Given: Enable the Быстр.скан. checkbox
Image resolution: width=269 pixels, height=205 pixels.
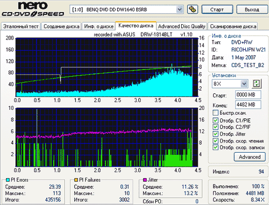Looking at the screenshot, I should tap(215, 113).
